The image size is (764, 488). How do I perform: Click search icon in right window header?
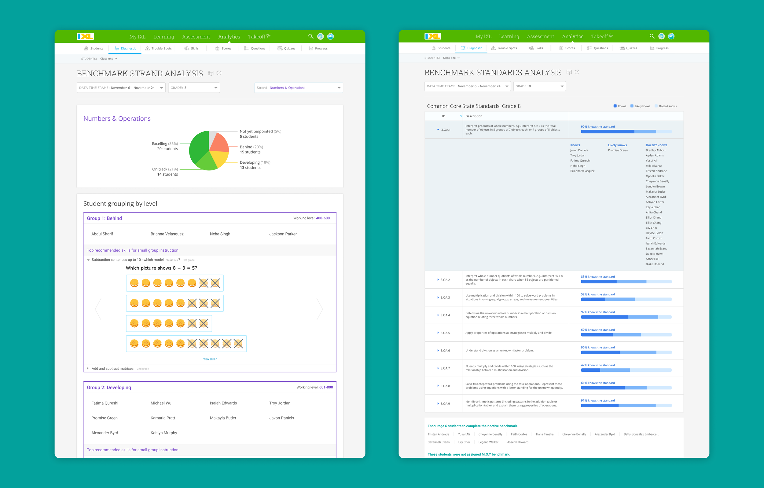(652, 36)
